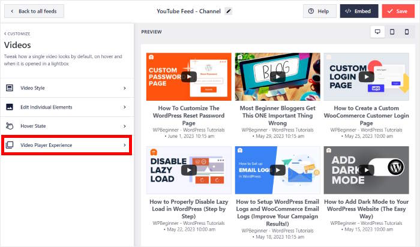Click the June 1, 2023 10:15 am date
Viewport: 420px width, 247px height.
point(191,136)
